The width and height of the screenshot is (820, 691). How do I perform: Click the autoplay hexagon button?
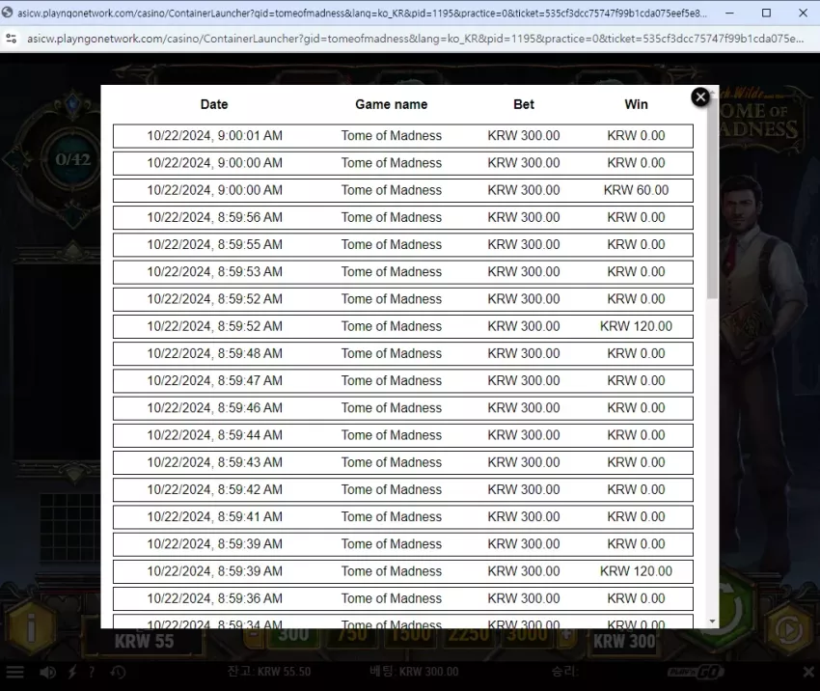788,630
